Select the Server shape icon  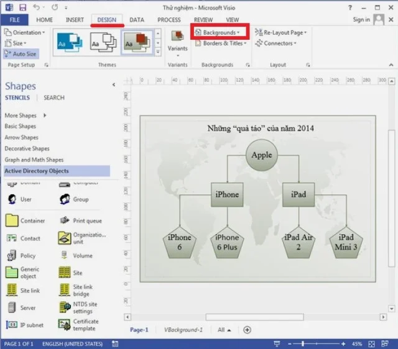click(x=11, y=307)
